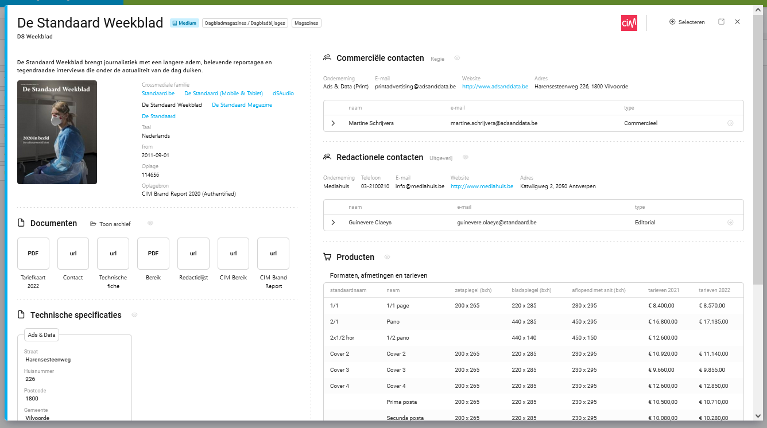The image size is (767, 428).
Task: Expand the Martine Schrijvers contact row
Action: pos(333,123)
